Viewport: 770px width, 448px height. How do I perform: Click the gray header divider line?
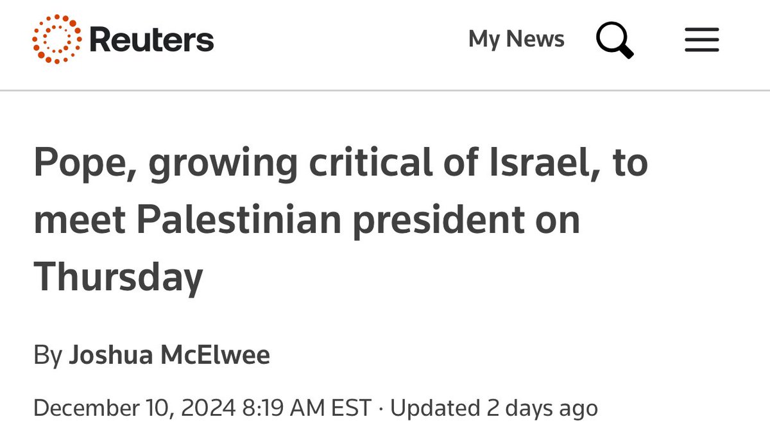(385, 90)
